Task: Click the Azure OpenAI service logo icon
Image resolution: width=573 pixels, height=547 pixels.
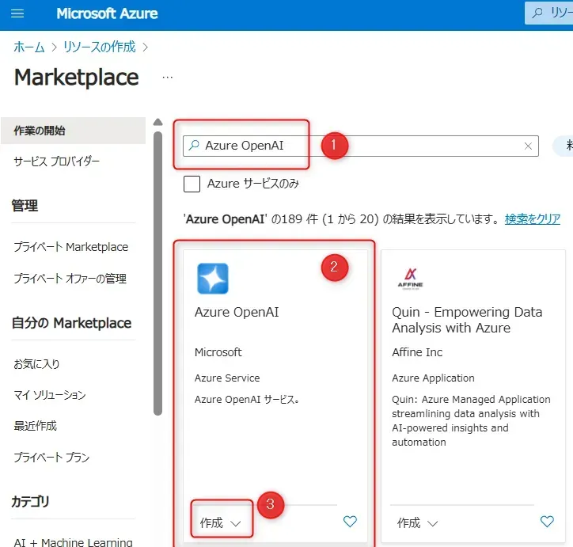Action: pyautogui.click(x=212, y=279)
